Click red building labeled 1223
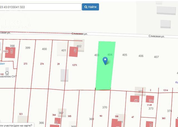The width and height of the screenshot is (178, 127). [150, 99]
